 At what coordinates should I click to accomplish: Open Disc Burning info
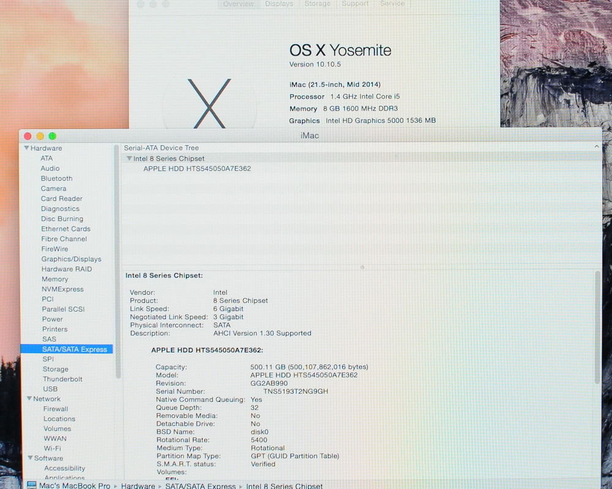tap(62, 219)
